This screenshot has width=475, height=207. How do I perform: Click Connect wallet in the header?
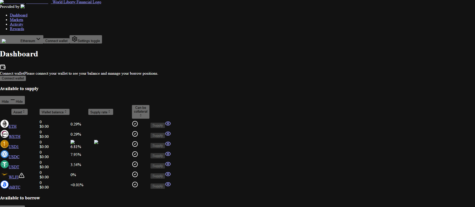[56, 41]
